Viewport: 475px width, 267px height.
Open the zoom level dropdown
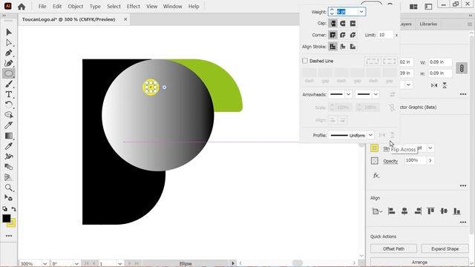pyautogui.click(x=45, y=264)
